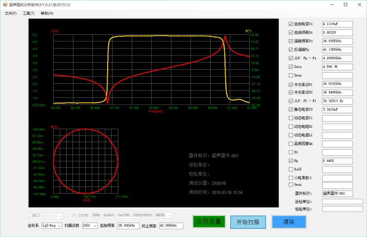
Task: Uncheck the Kp checkbox
Action: pos(291,161)
